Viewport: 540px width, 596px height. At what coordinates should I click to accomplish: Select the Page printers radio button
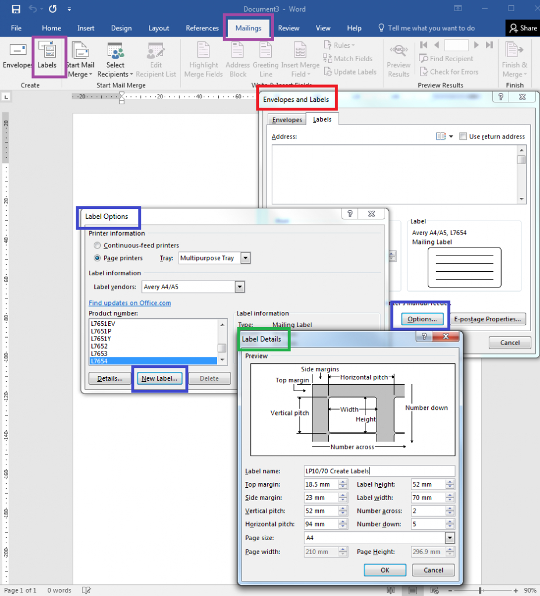[98, 258]
